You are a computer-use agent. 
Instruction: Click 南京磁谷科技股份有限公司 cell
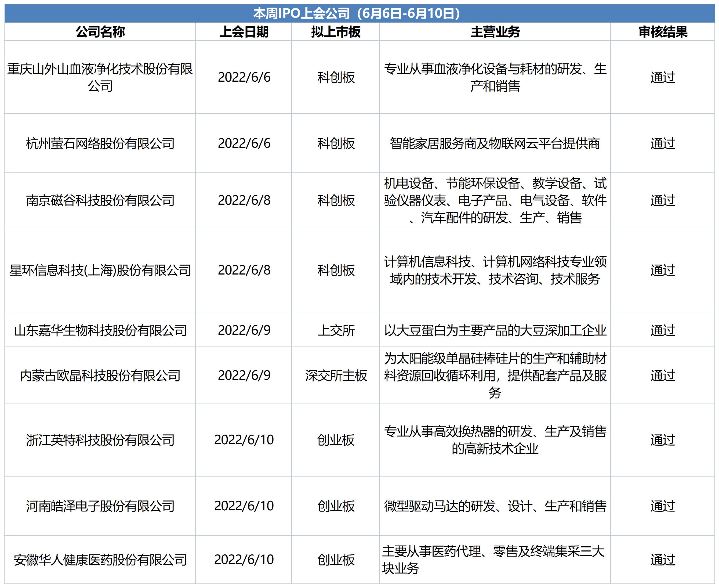(x=100, y=200)
